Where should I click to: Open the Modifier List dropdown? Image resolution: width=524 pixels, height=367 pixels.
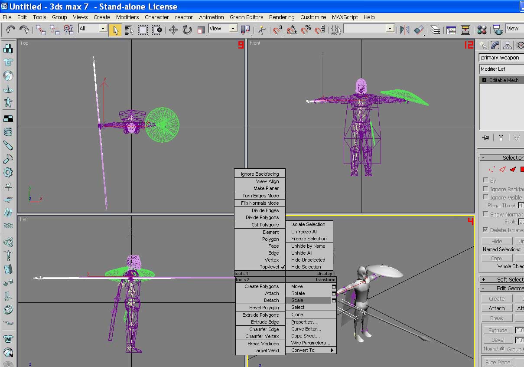tap(502, 69)
